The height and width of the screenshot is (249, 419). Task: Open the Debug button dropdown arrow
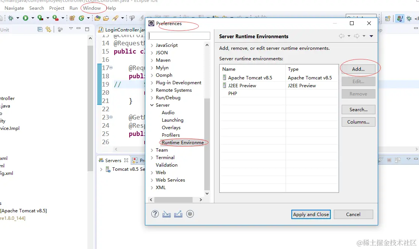pyautogui.click(x=18, y=18)
